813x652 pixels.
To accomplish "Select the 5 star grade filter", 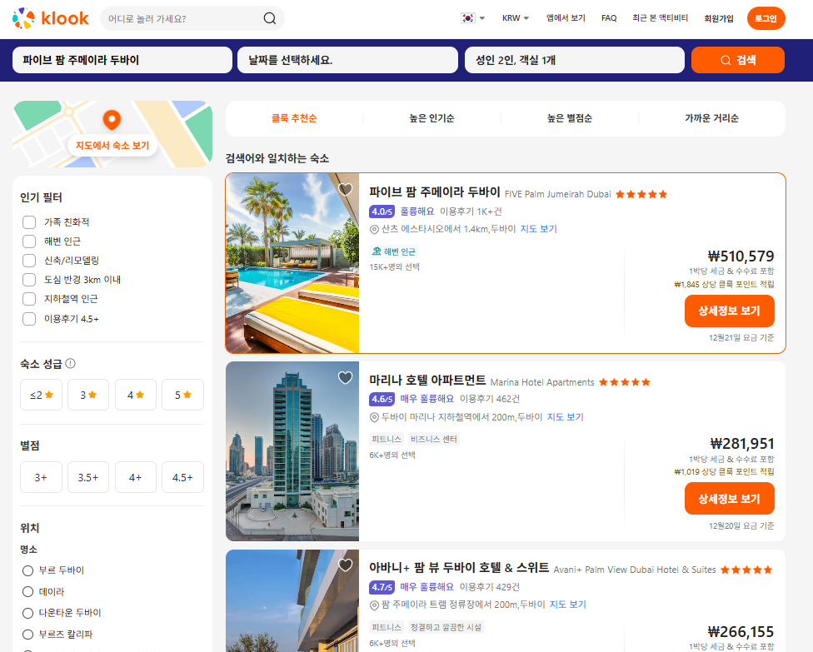I will (x=183, y=395).
